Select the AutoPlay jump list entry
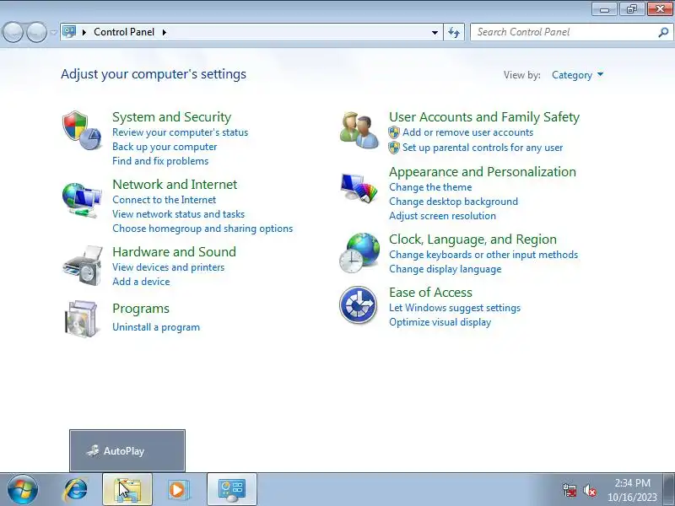Screen dimensions: 675x506 [127, 451]
